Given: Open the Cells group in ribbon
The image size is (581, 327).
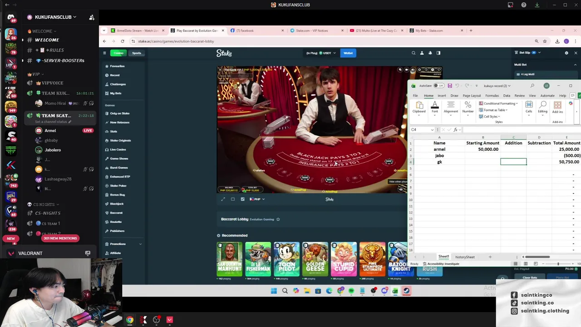Looking at the screenshot, I should (x=529, y=108).
